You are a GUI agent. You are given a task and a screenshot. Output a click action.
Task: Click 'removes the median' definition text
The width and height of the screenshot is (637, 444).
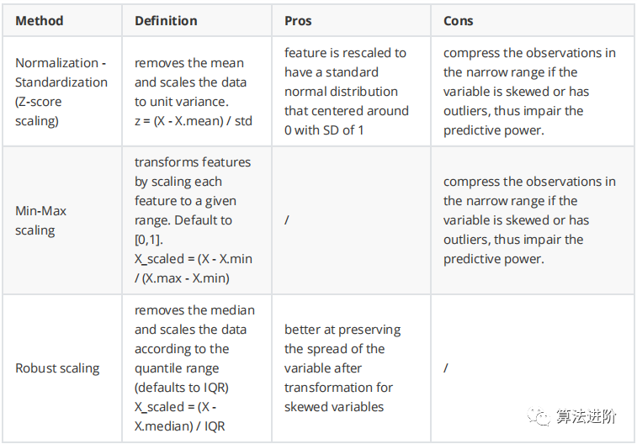click(194, 310)
